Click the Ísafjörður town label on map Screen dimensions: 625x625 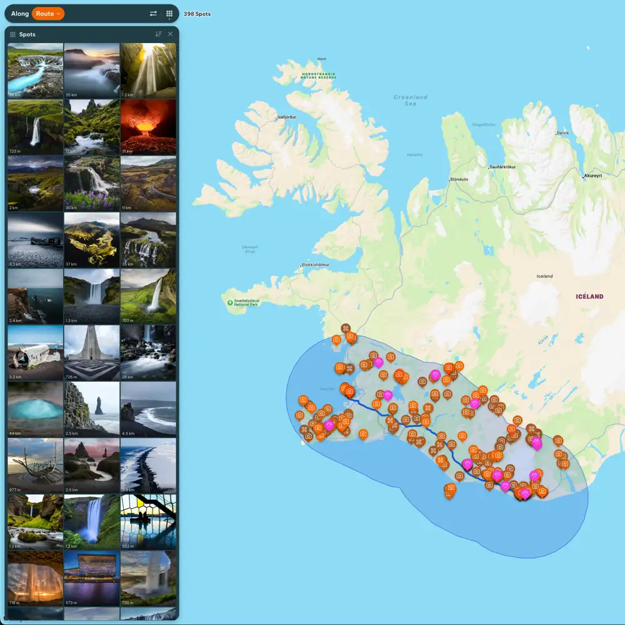287,117
